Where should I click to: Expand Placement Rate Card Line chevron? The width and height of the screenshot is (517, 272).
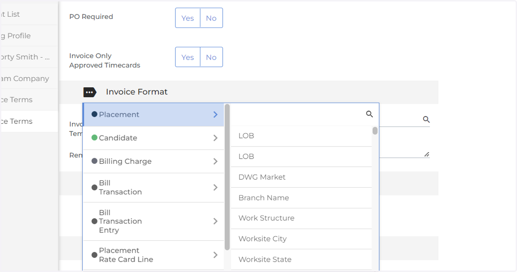tap(215, 255)
